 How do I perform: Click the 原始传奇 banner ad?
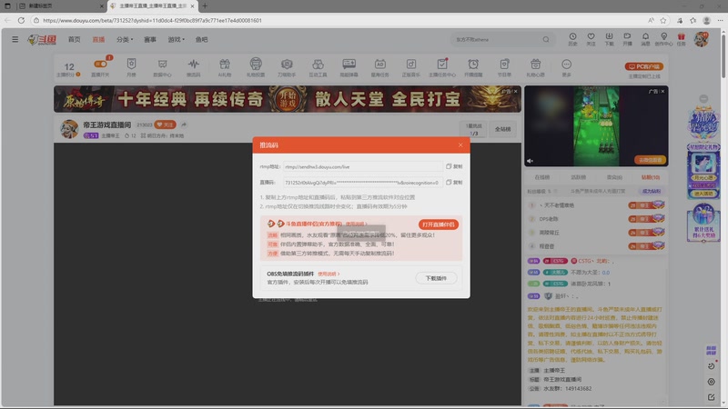click(288, 99)
